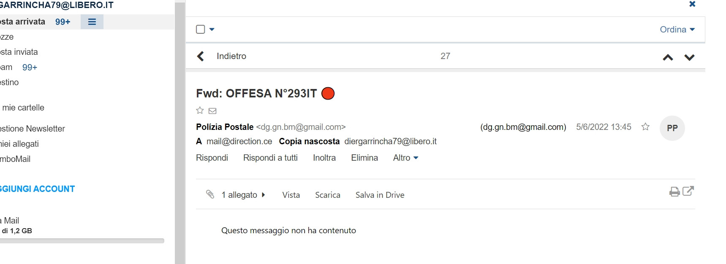Click the paperclip attachment icon
The width and height of the screenshot is (726, 264).
210,194
